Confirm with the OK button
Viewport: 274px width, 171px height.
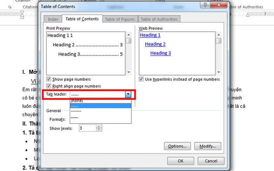click(x=181, y=161)
